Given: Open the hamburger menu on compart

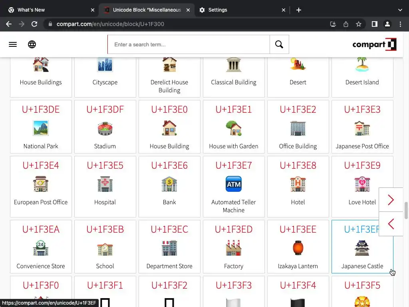Looking at the screenshot, I should [x=13, y=44].
